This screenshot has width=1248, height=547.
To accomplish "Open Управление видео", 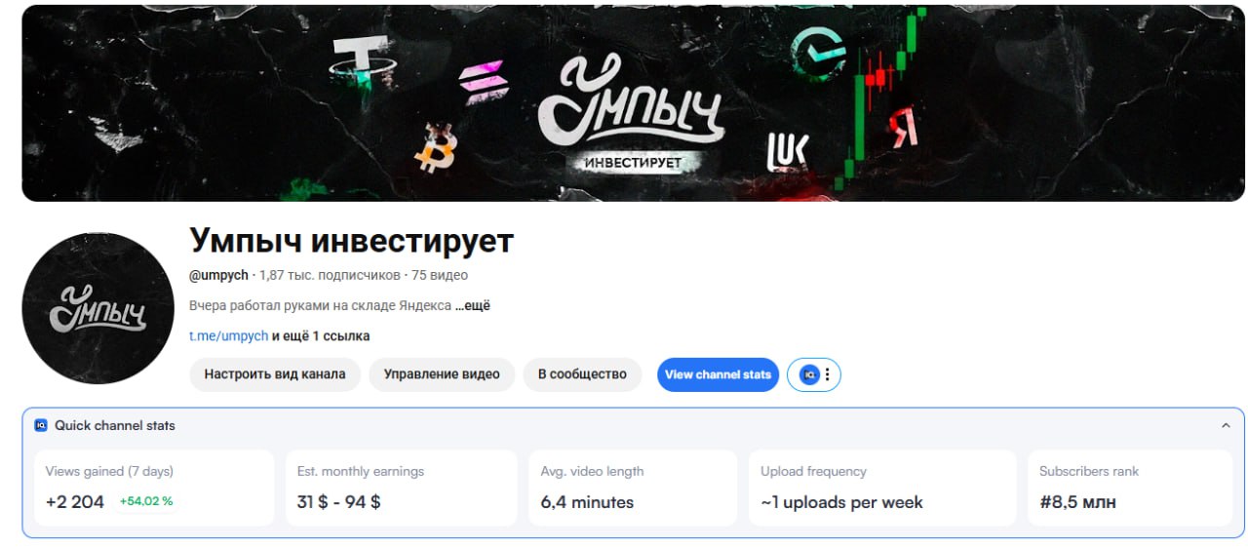I will pos(442,374).
